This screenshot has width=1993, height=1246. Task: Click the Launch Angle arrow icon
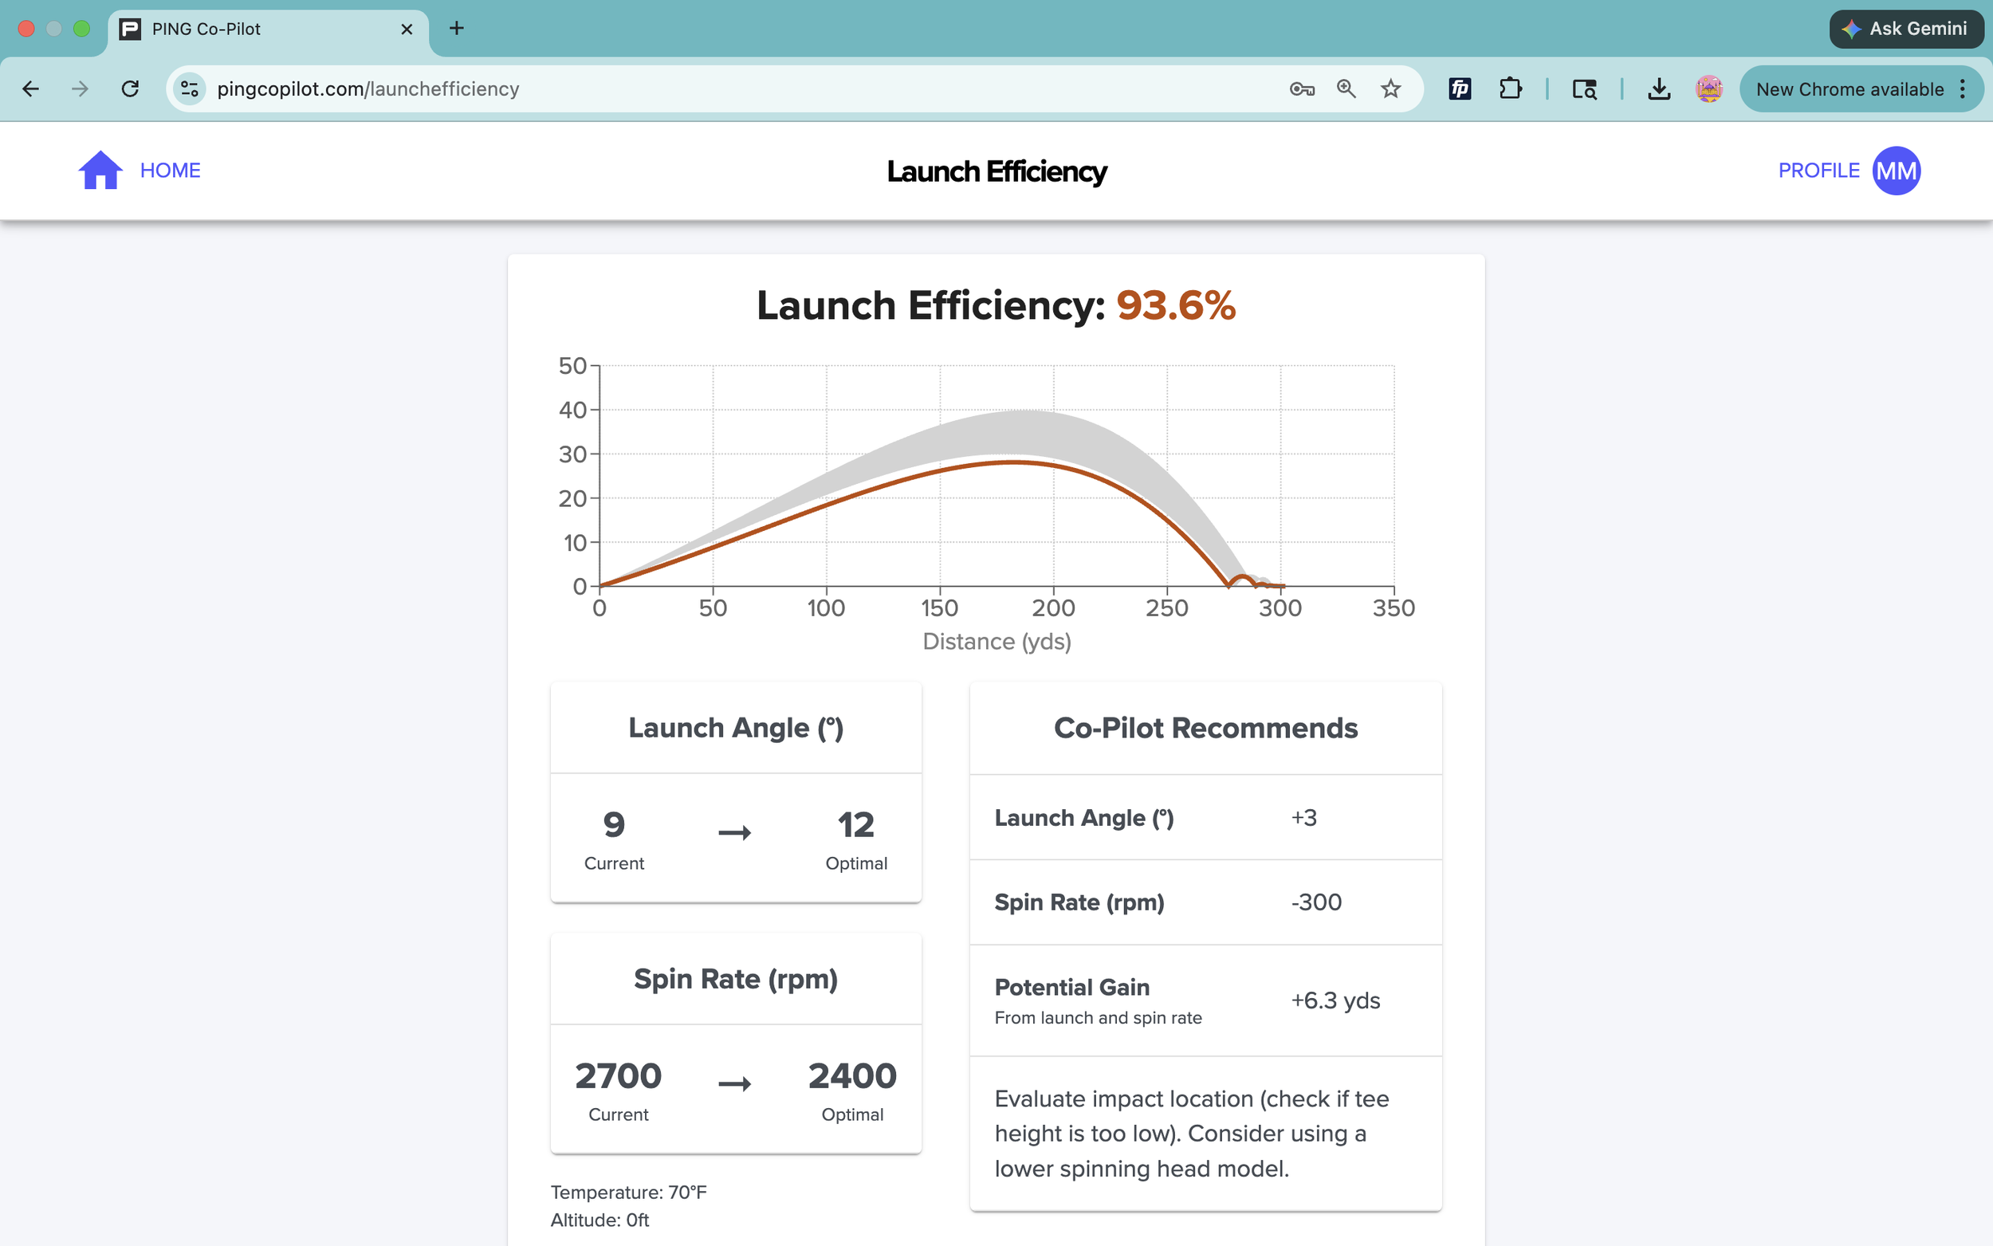click(x=735, y=833)
